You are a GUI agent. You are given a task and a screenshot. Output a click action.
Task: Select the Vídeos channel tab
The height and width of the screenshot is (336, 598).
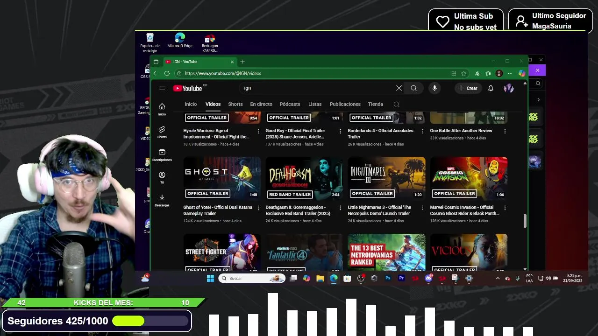[x=213, y=104]
